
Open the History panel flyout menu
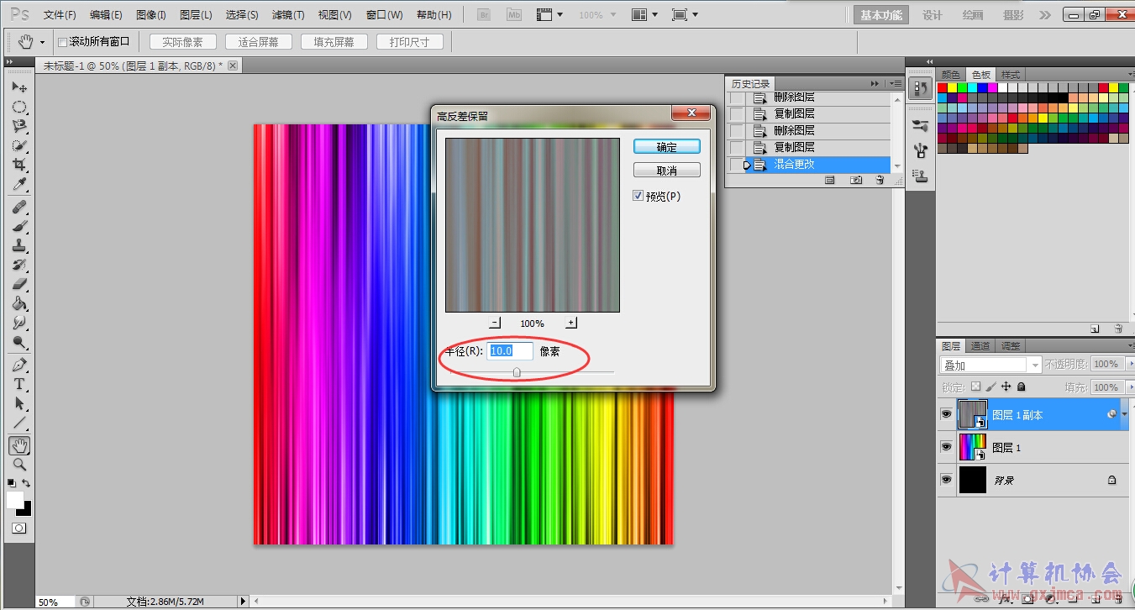pos(894,83)
